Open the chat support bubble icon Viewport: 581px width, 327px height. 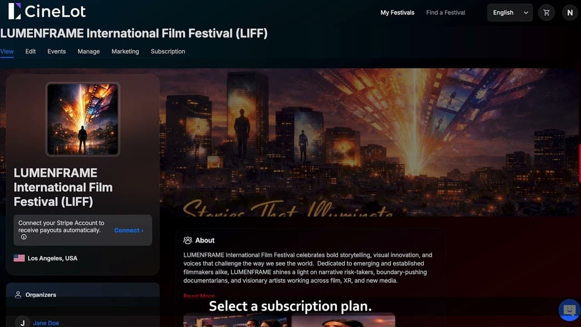(569, 310)
